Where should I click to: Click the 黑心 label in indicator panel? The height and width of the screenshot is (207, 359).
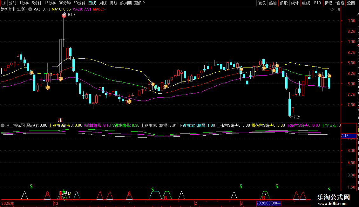pos(67,193)
